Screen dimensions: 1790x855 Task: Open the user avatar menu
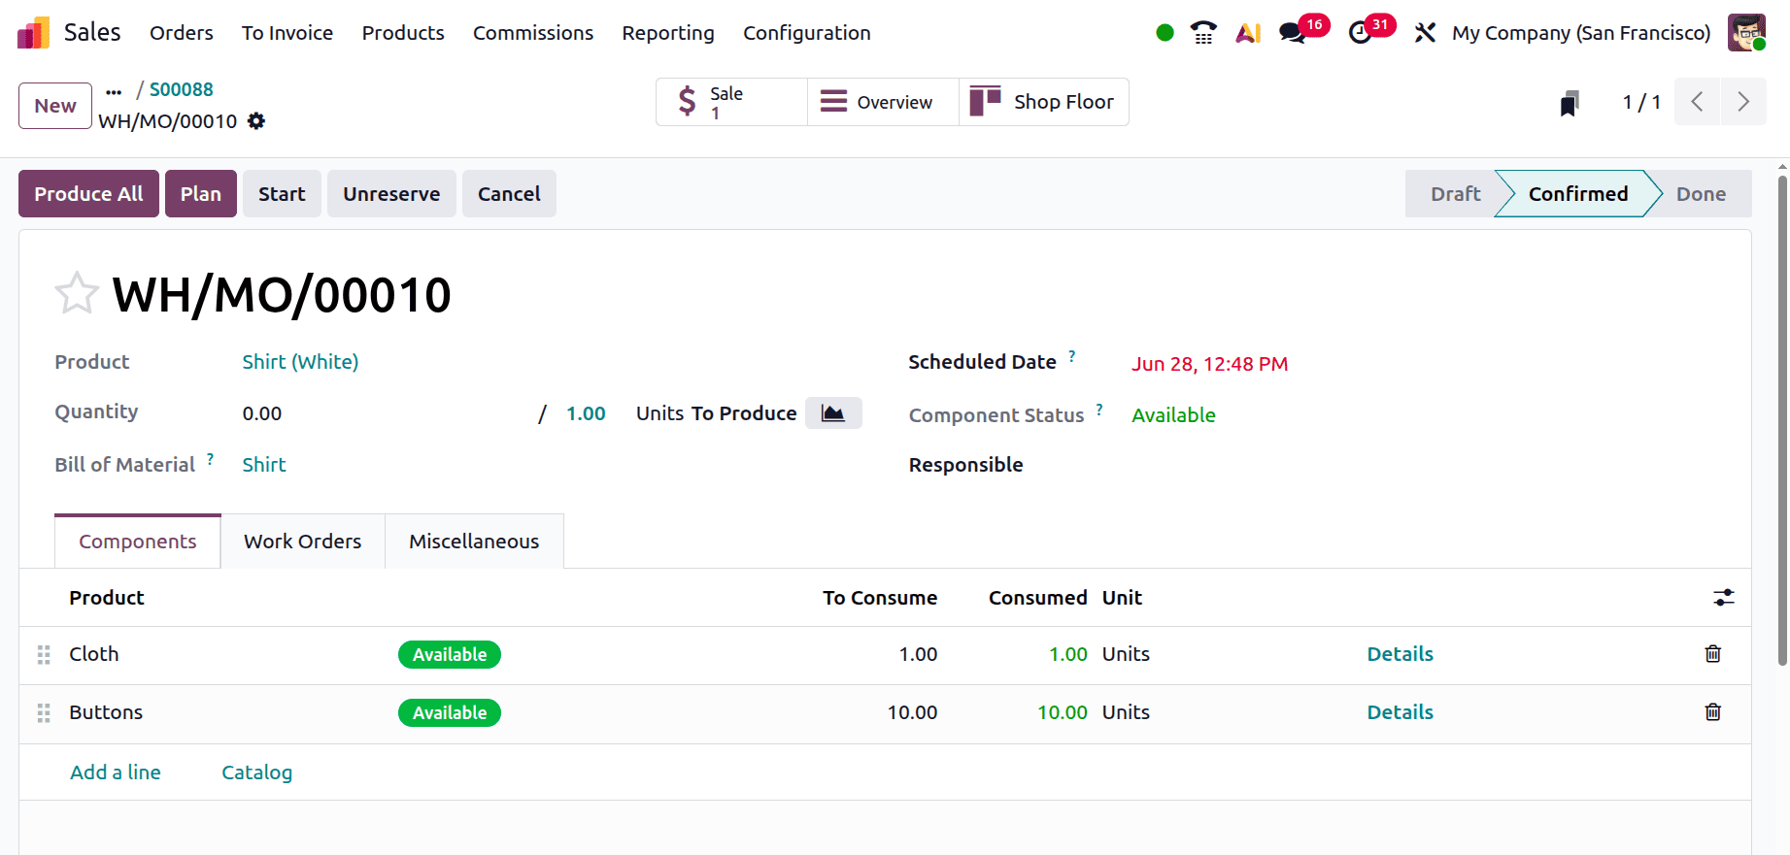coord(1746,33)
